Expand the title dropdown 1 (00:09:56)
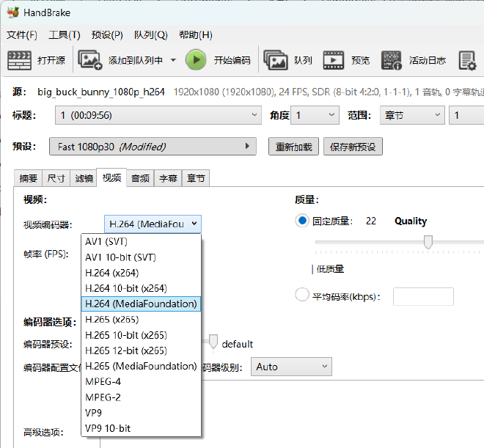This screenshot has width=484, height=448. (158, 115)
